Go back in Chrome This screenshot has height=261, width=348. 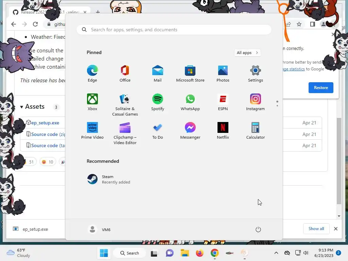pyautogui.click(x=14, y=24)
